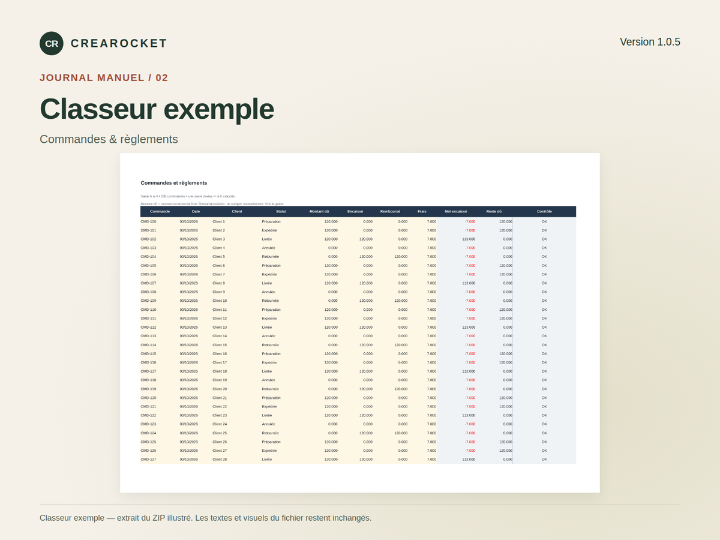Select the CMD-114 order cell
Image resolution: width=720 pixels, height=540 pixels.
coord(148,345)
